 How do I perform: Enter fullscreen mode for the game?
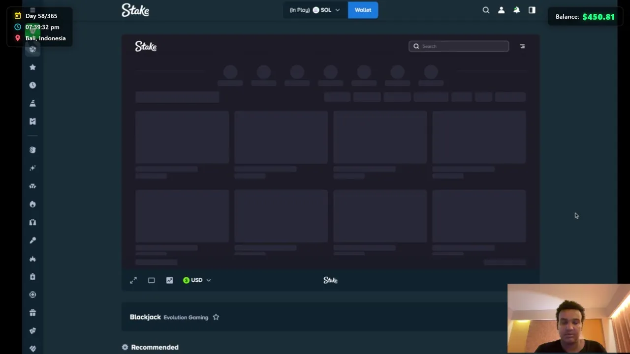(133, 280)
